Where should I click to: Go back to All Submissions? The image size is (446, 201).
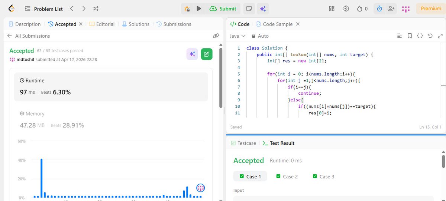pyautogui.click(x=29, y=36)
